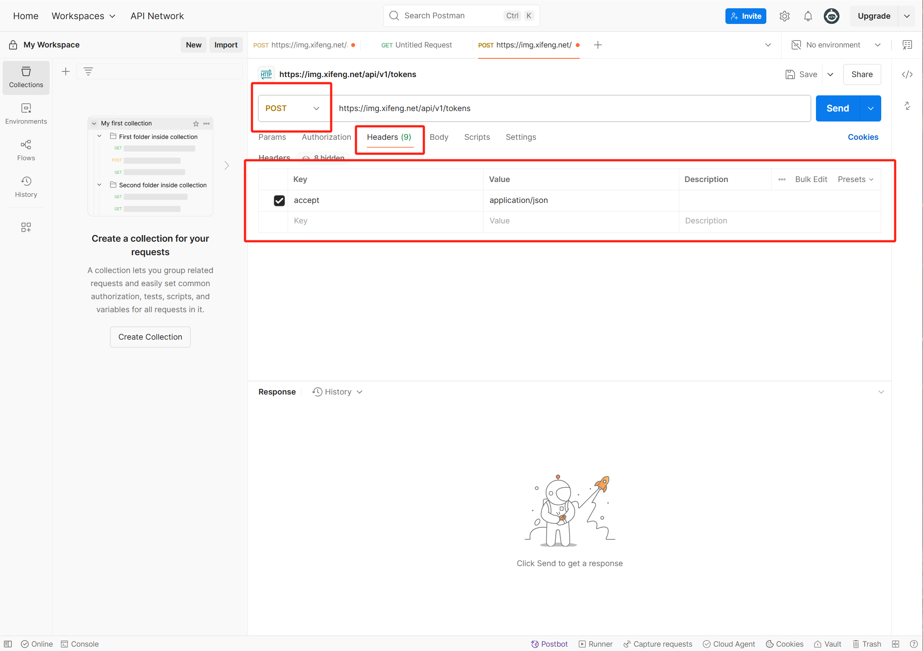923x651 pixels.
Task: Click the Cookies link near Headers
Action: pyautogui.click(x=863, y=137)
